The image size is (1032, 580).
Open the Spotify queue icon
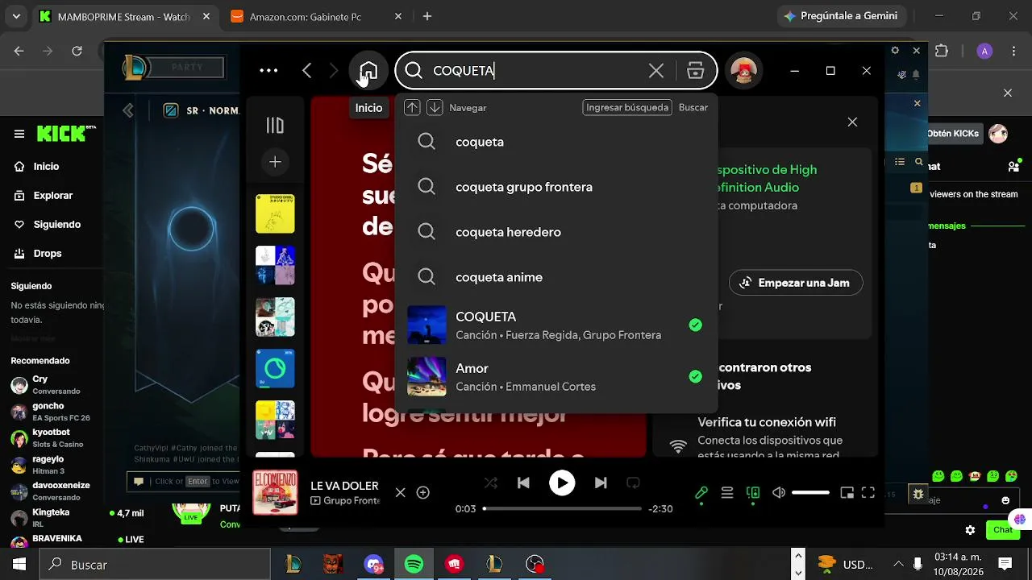tap(727, 492)
